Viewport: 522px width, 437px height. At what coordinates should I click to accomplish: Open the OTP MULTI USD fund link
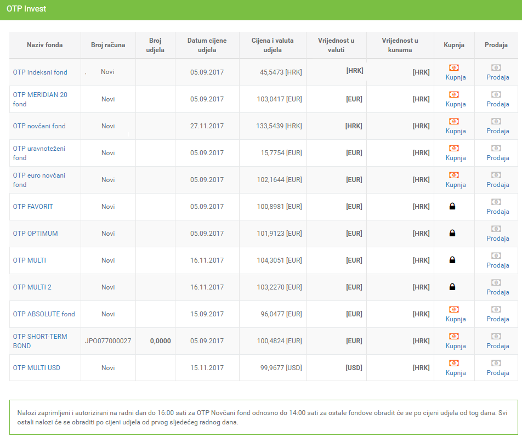pyautogui.click(x=37, y=368)
